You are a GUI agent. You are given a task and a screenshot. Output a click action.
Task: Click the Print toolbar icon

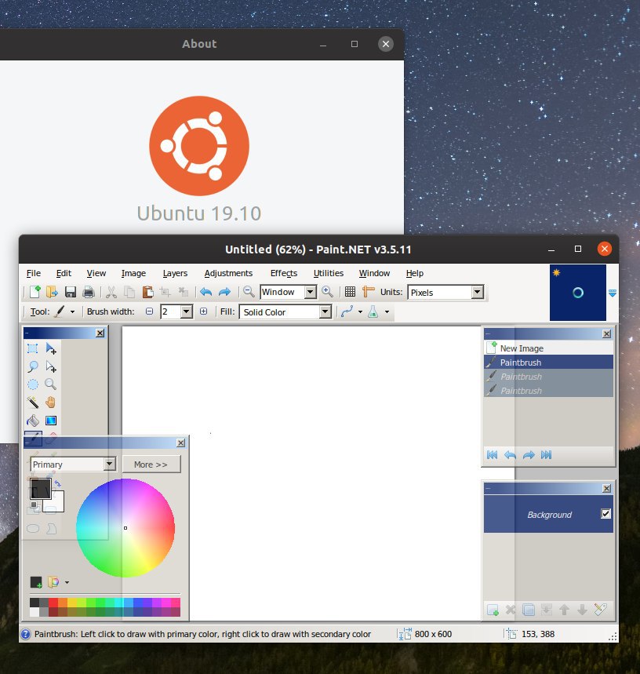[89, 292]
